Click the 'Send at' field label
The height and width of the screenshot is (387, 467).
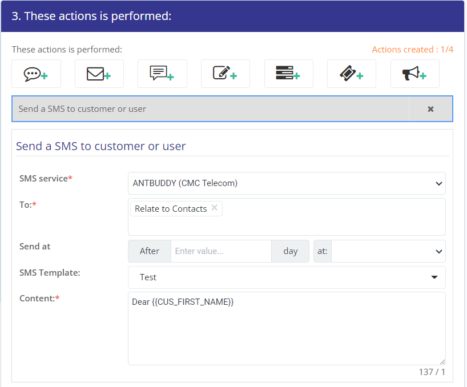(x=35, y=247)
